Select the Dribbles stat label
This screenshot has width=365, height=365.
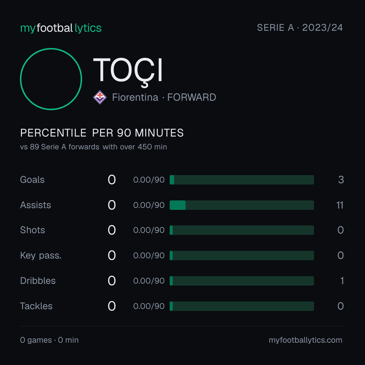38,281
